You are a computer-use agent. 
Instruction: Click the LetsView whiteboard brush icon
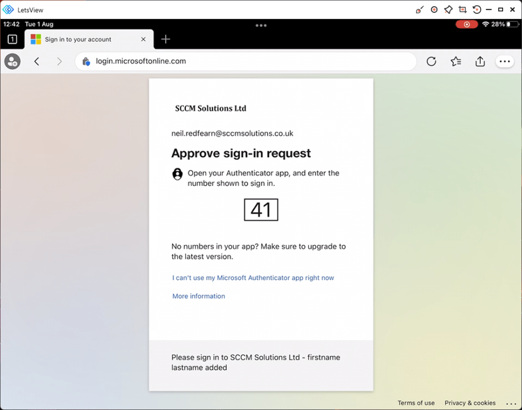click(420, 9)
